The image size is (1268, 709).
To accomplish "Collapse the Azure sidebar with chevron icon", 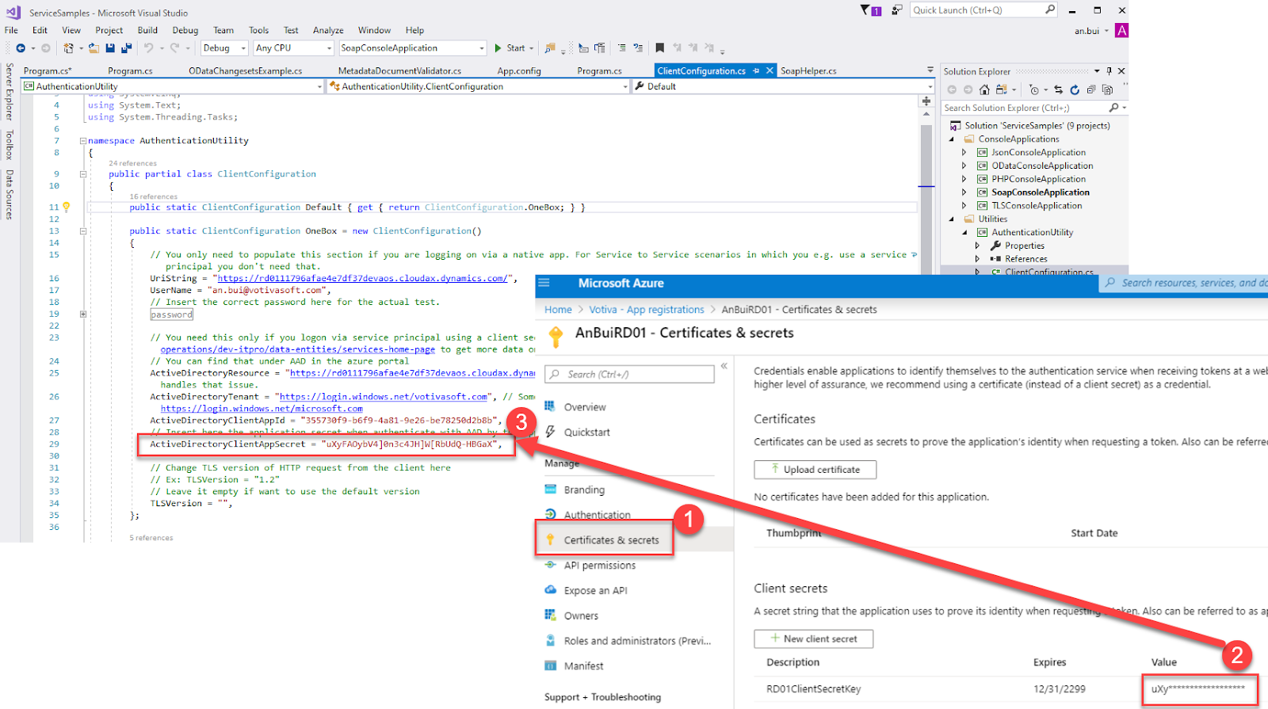I will 724,366.
